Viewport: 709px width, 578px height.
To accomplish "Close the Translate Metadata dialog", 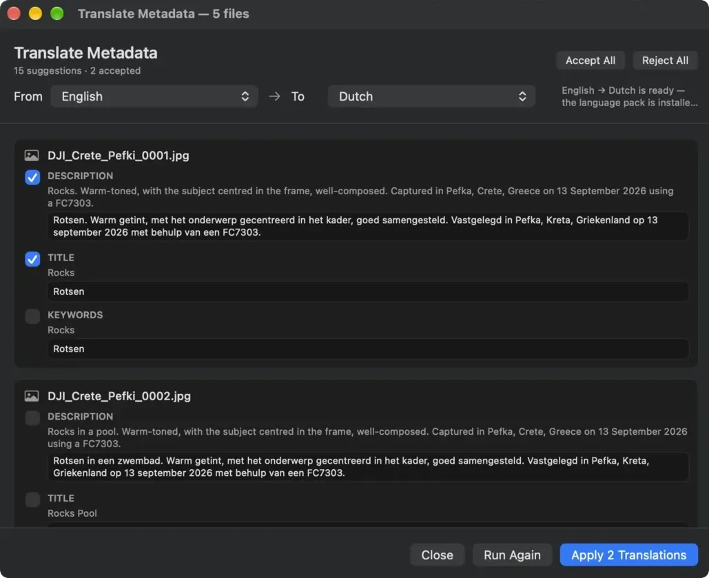I will point(437,555).
